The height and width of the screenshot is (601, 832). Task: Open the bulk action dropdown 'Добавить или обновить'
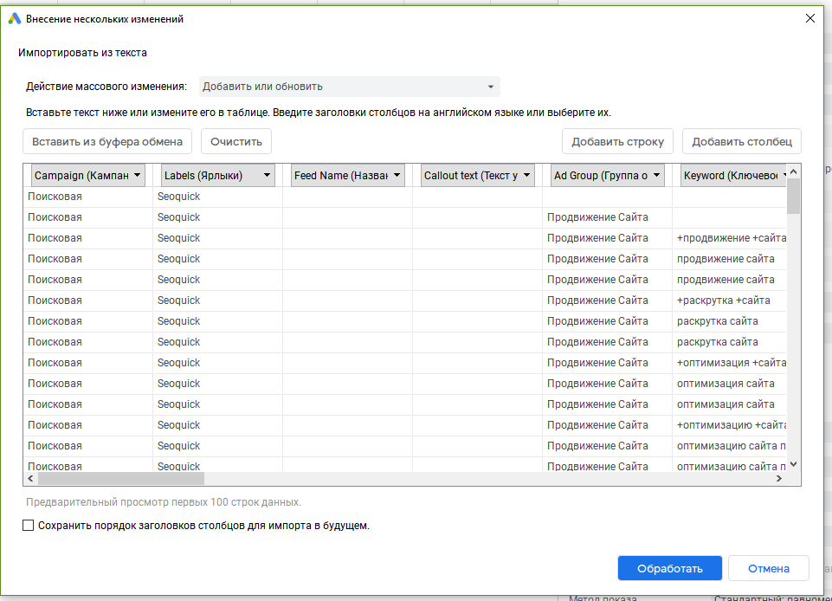coord(349,87)
